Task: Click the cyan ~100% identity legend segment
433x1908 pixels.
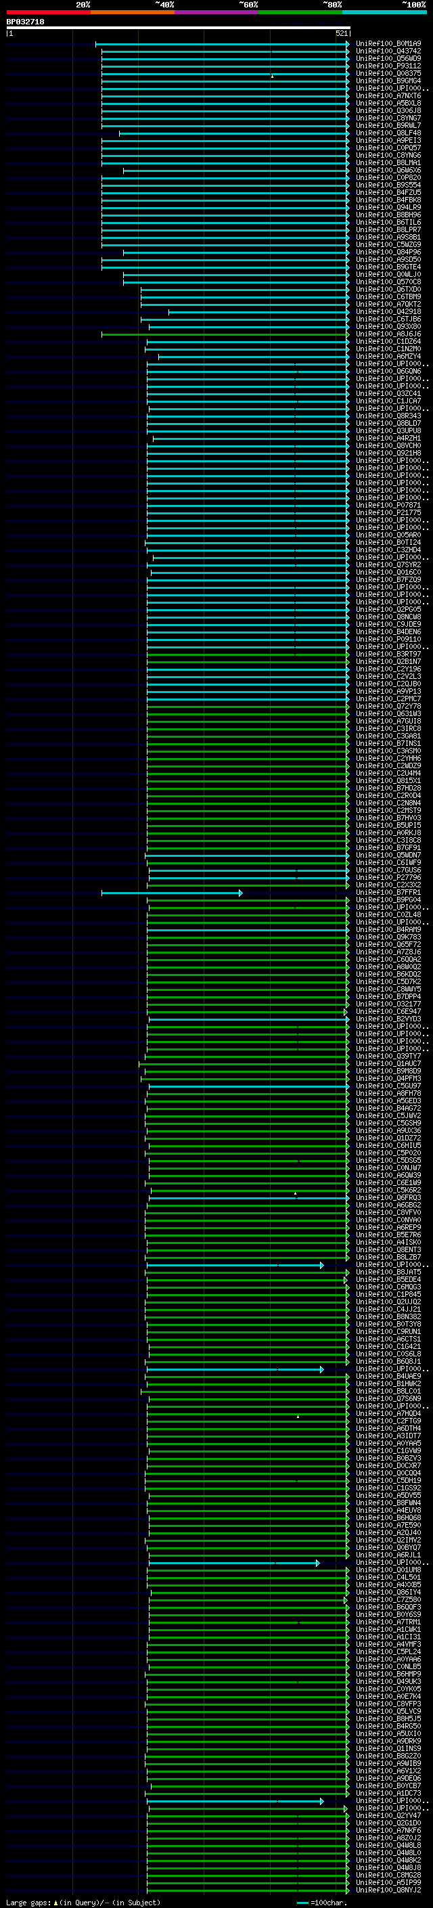Action: (x=384, y=12)
